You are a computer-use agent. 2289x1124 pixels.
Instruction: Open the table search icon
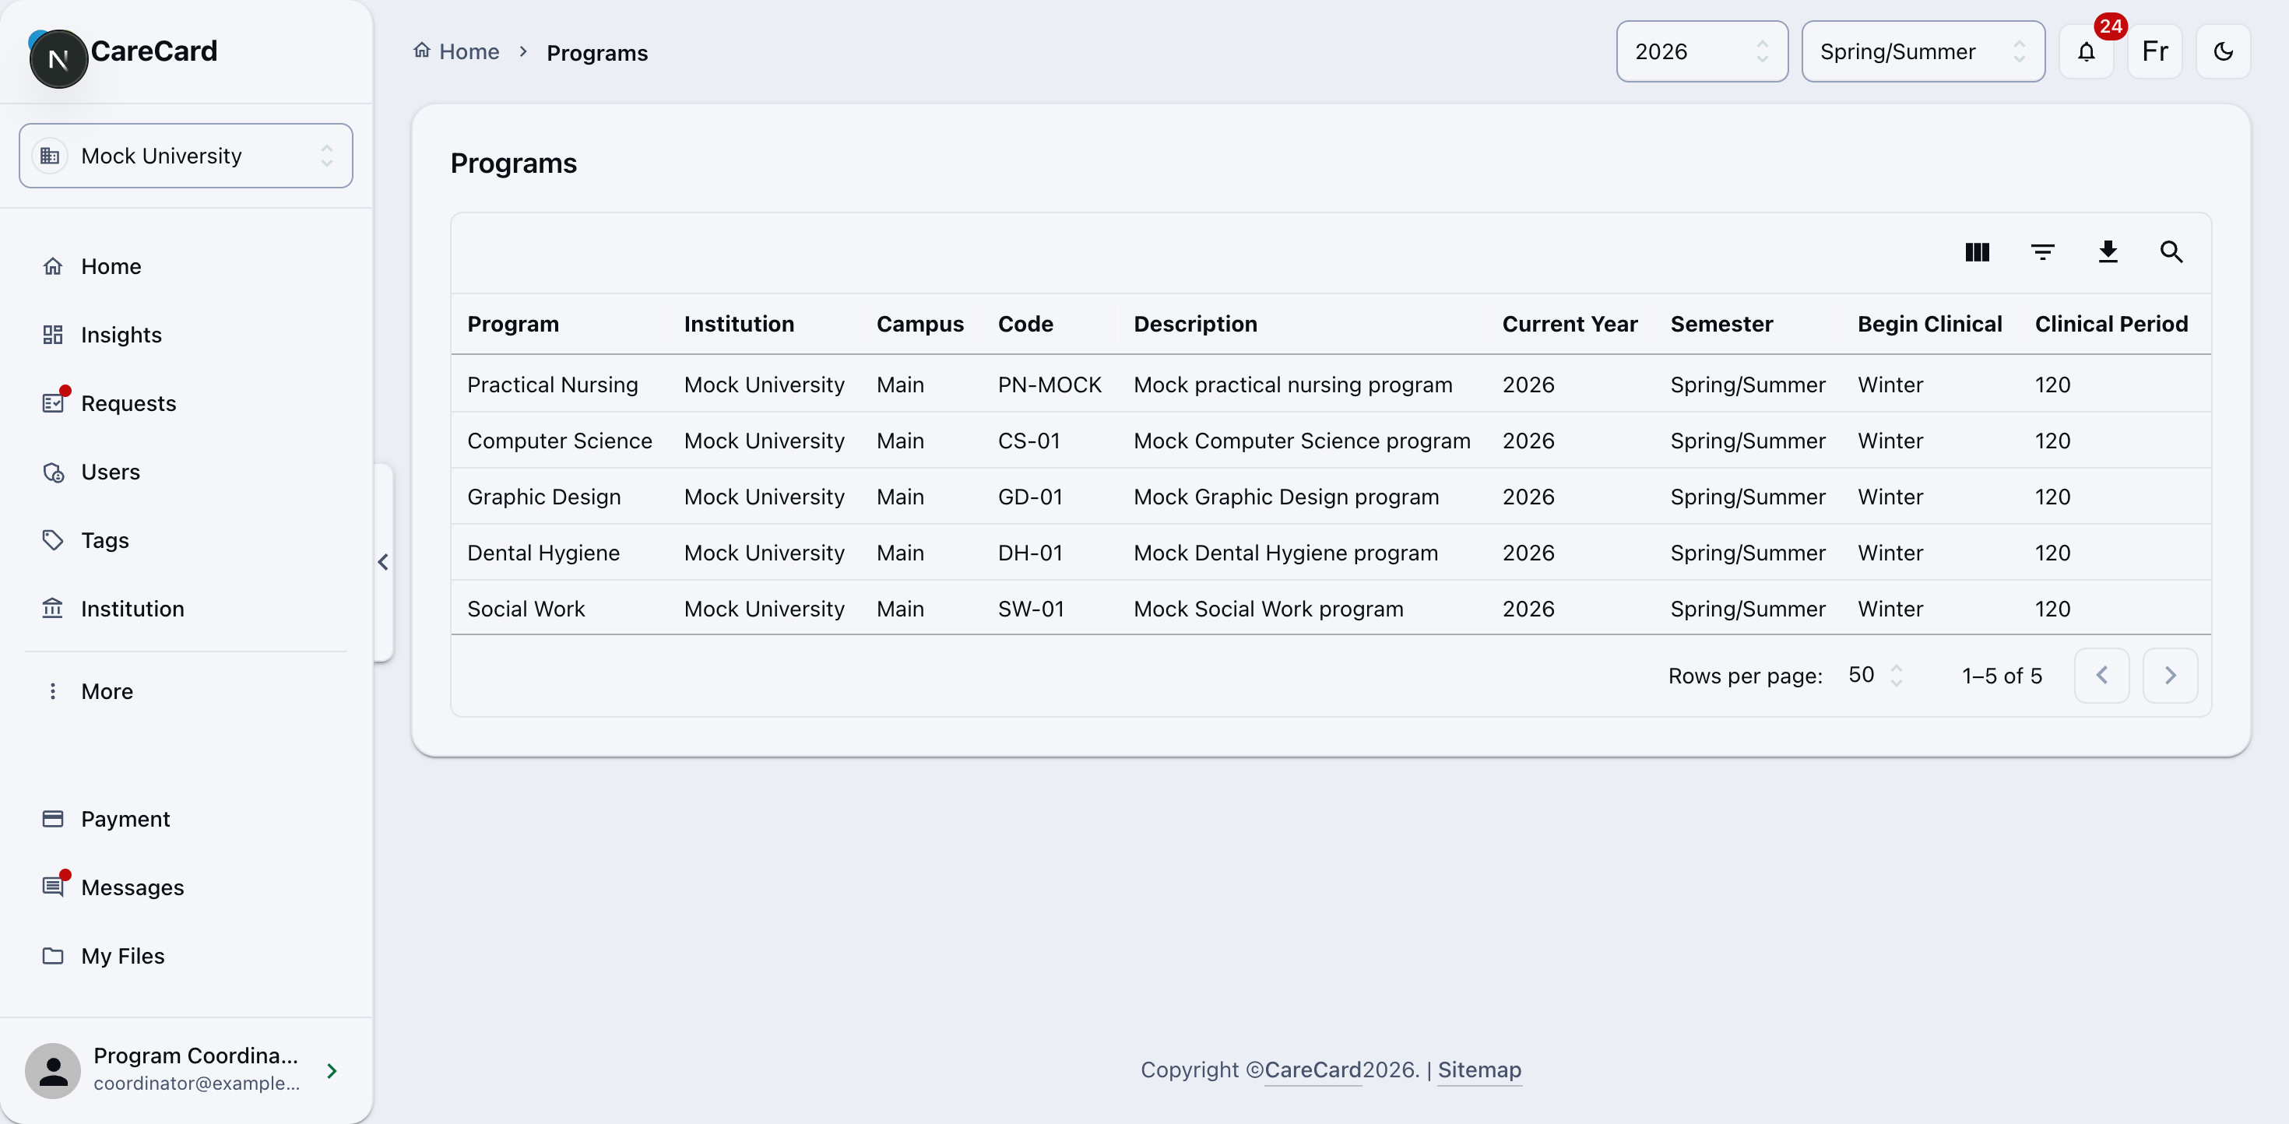[2171, 252]
